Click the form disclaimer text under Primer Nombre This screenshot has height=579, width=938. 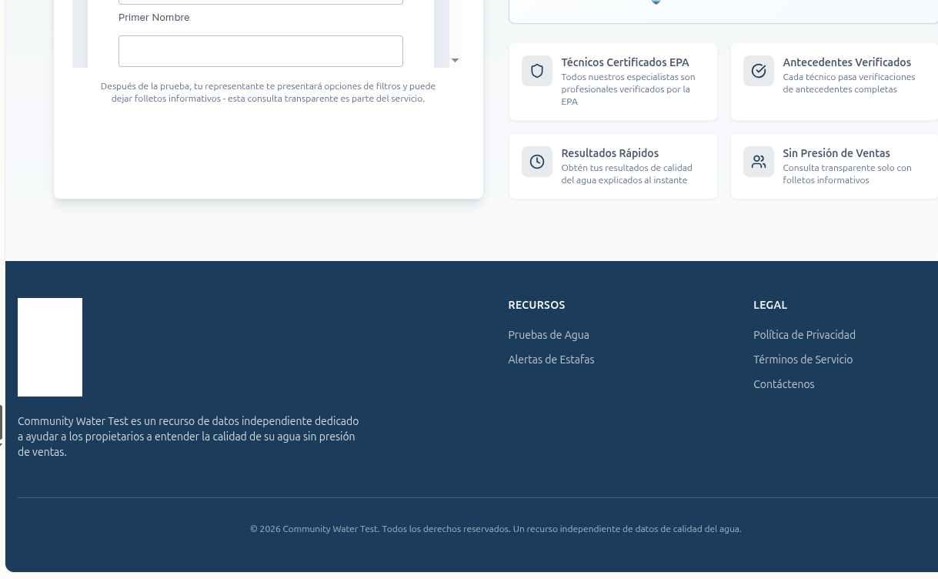(268, 92)
